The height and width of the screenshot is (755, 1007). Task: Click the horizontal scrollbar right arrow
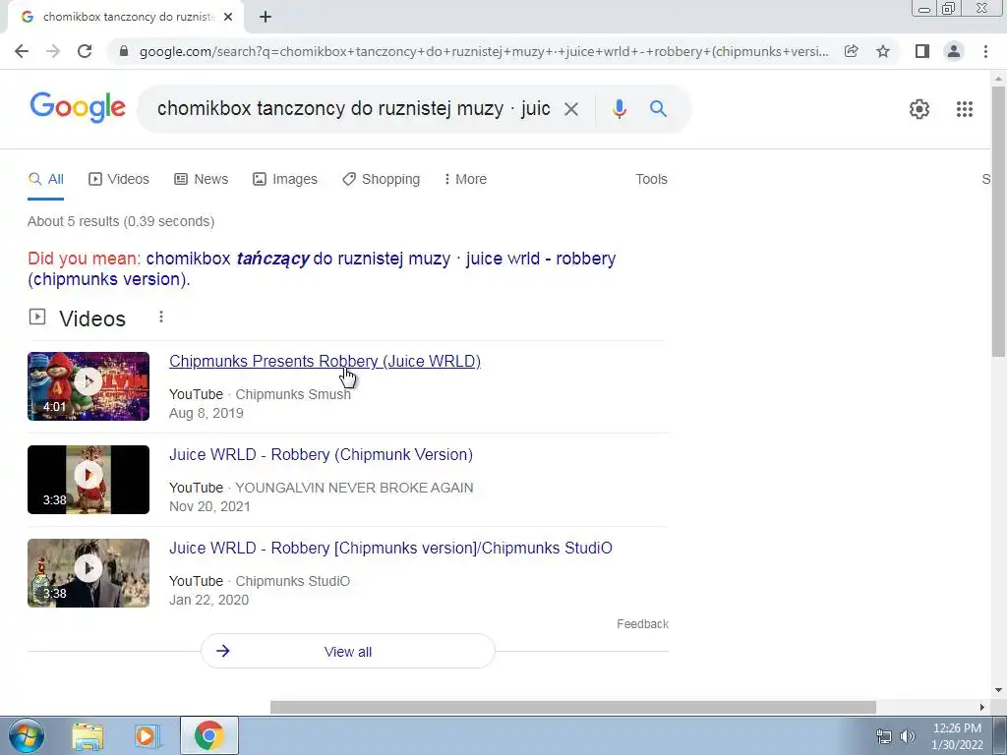[982, 707]
